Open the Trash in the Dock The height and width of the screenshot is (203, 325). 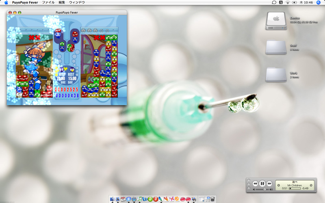(212, 199)
